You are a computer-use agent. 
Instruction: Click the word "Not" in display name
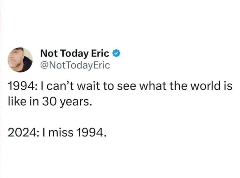click(x=48, y=54)
